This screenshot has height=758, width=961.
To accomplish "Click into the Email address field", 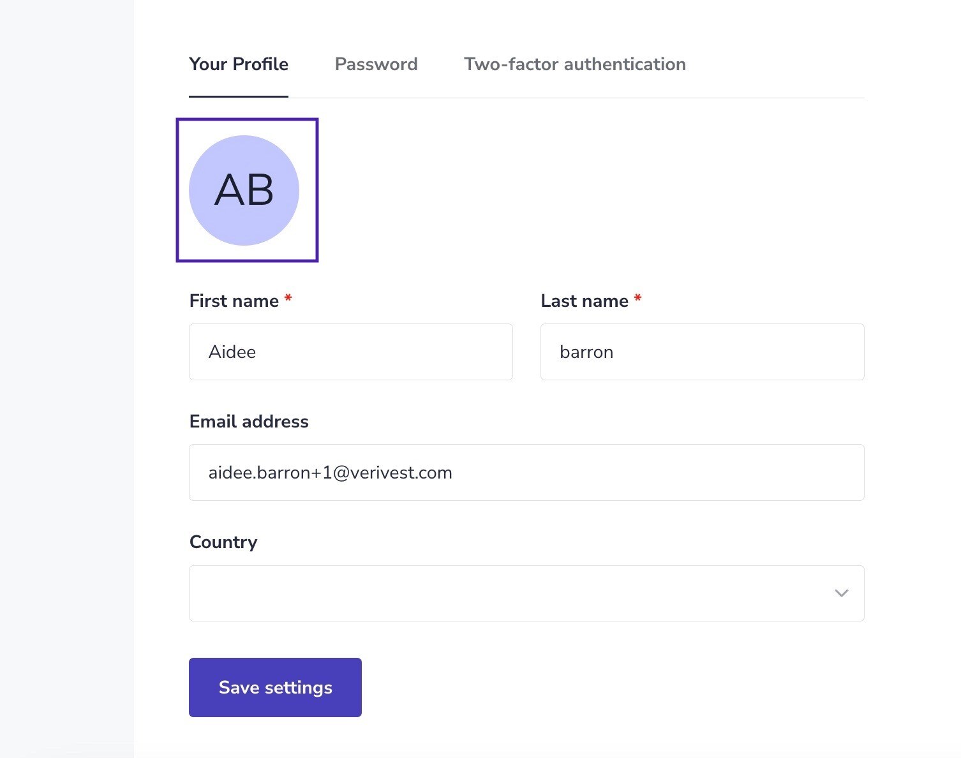I will click(526, 472).
